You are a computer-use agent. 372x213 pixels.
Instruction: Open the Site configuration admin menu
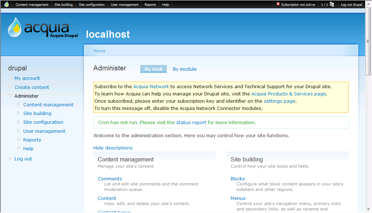pyautogui.click(x=92, y=4)
